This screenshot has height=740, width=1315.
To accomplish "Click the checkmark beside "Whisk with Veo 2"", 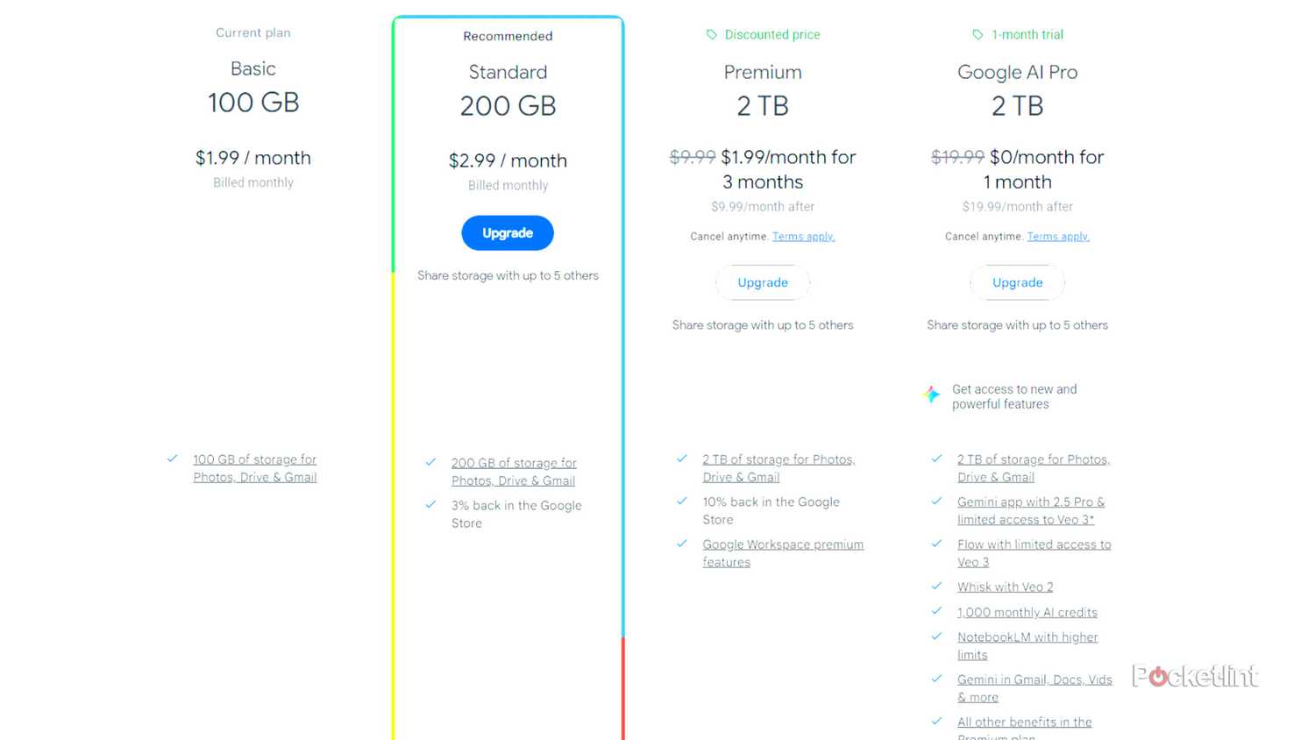I will pos(936,586).
